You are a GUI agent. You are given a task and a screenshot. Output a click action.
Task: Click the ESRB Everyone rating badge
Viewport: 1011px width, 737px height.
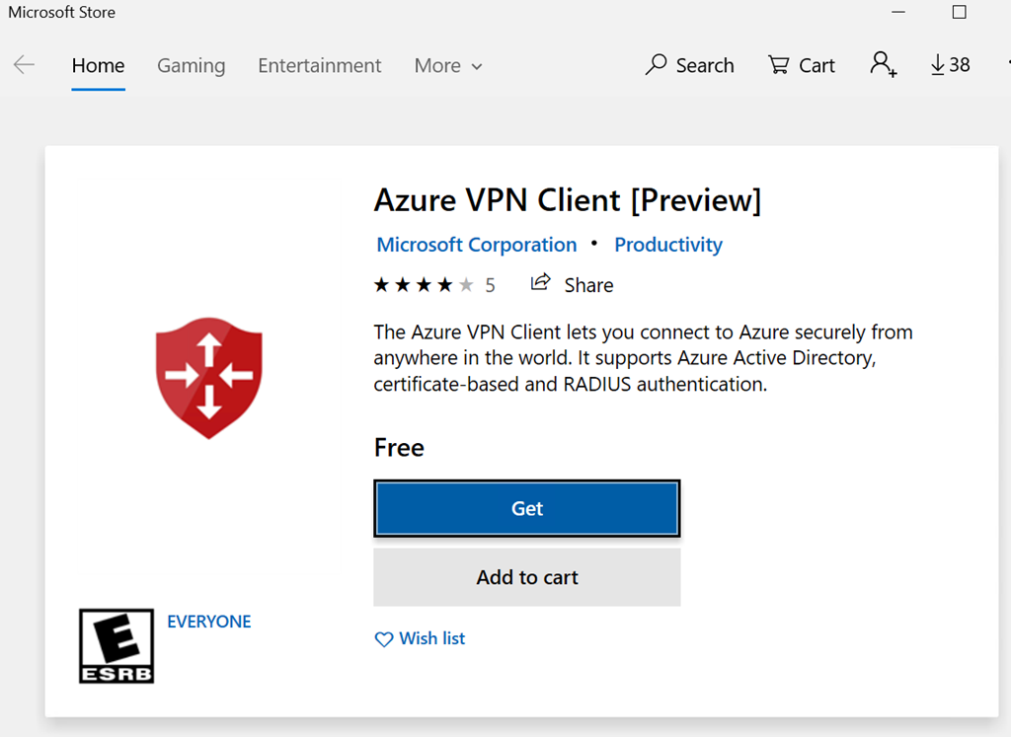pyautogui.click(x=116, y=645)
